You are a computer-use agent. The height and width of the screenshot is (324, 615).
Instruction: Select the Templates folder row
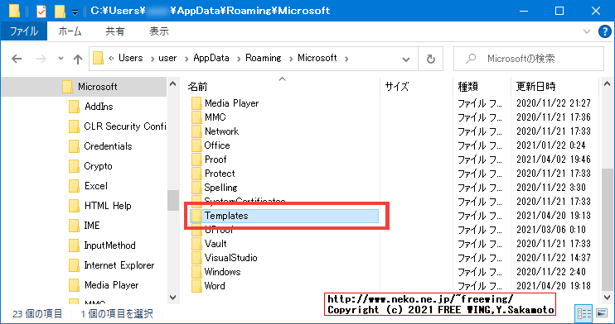tap(284, 216)
